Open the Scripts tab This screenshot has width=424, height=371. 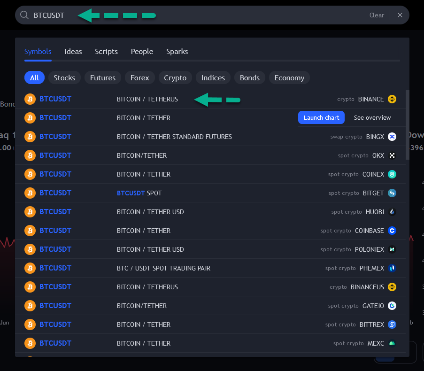(106, 51)
